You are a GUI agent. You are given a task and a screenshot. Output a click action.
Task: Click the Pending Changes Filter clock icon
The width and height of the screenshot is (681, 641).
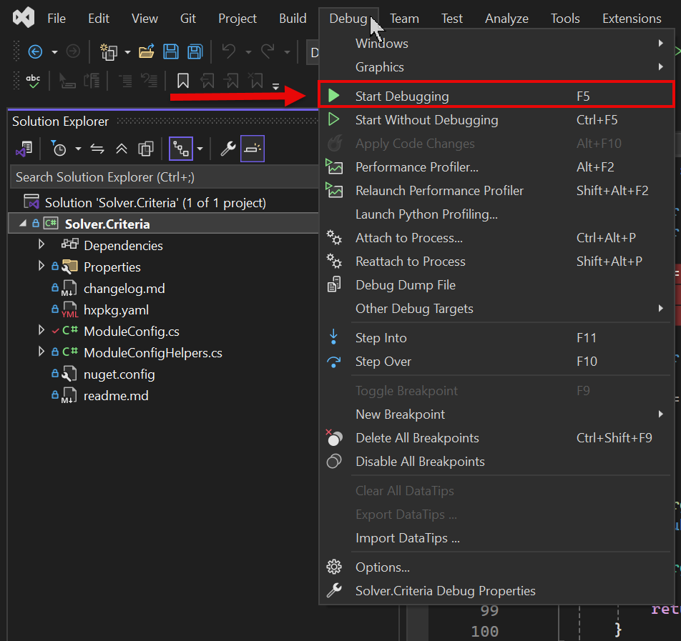(x=59, y=149)
